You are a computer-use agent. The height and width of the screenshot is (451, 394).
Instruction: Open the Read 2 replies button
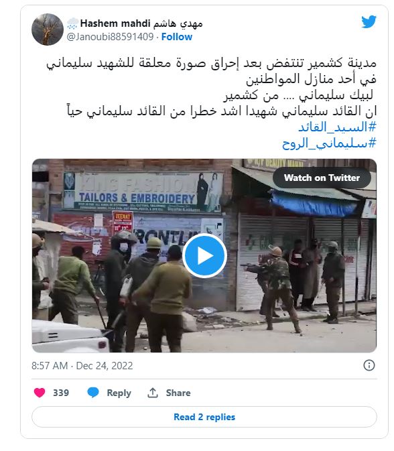[x=204, y=417]
